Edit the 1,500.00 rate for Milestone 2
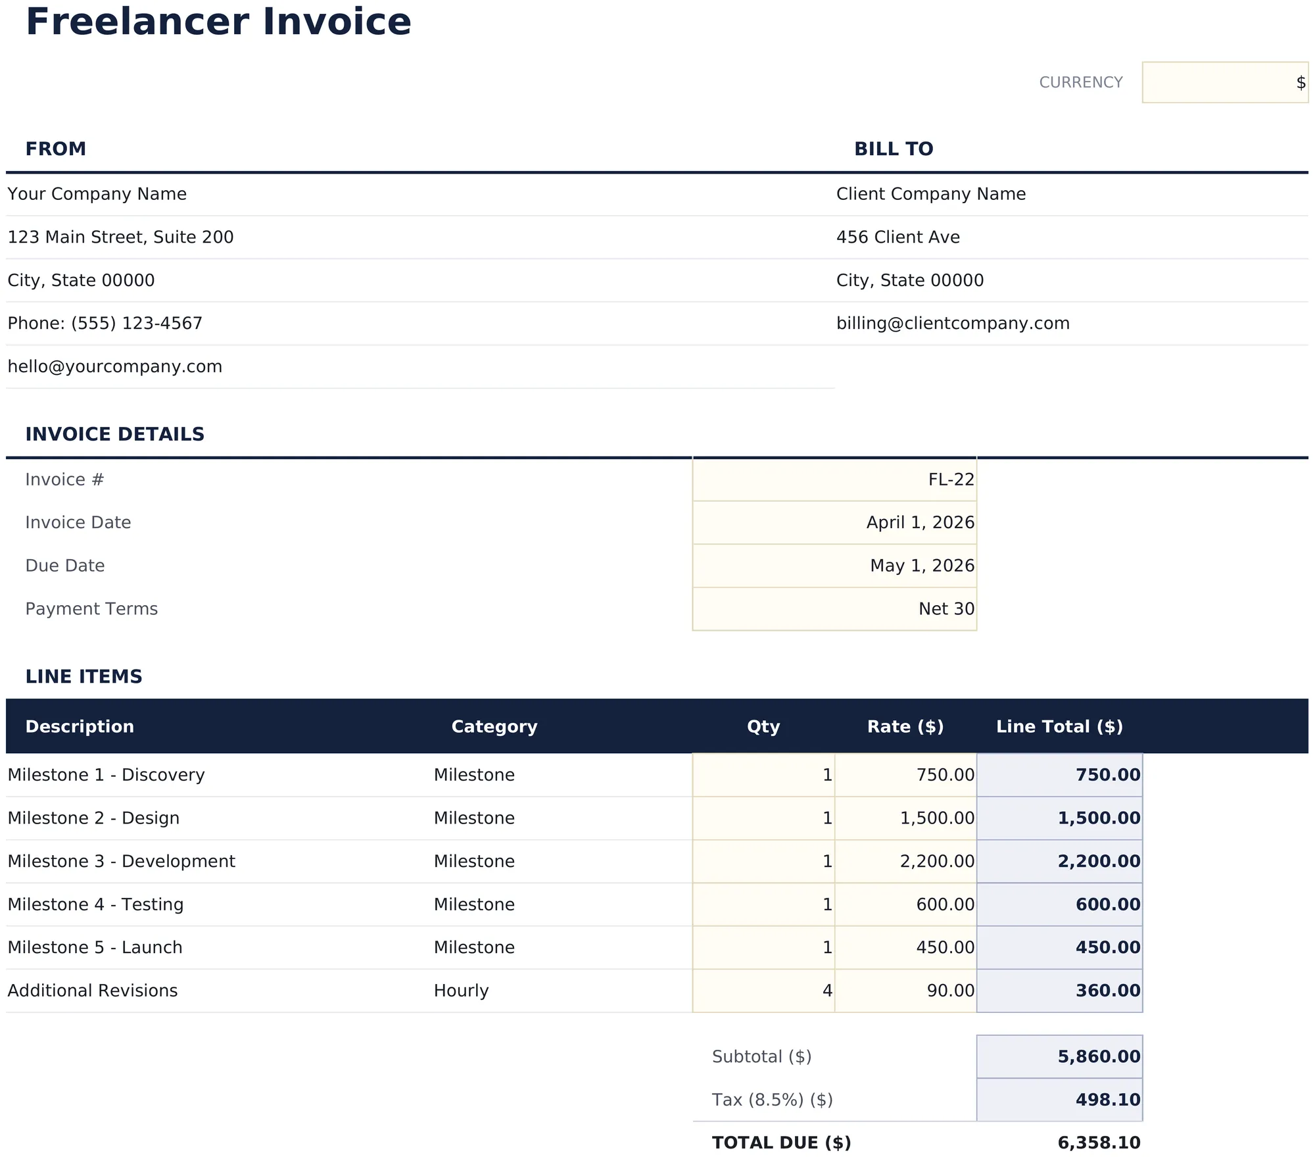Viewport: 1315px width, 1157px height. (x=905, y=818)
